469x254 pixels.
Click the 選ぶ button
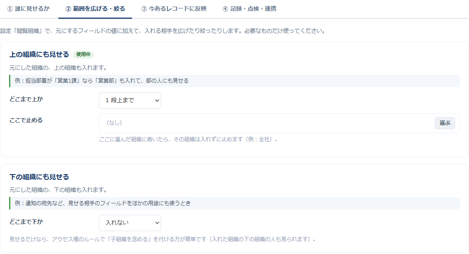pyautogui.click(x=445, y=123)
